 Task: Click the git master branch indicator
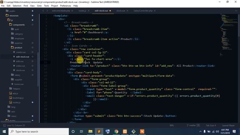[x=193, y=125]
